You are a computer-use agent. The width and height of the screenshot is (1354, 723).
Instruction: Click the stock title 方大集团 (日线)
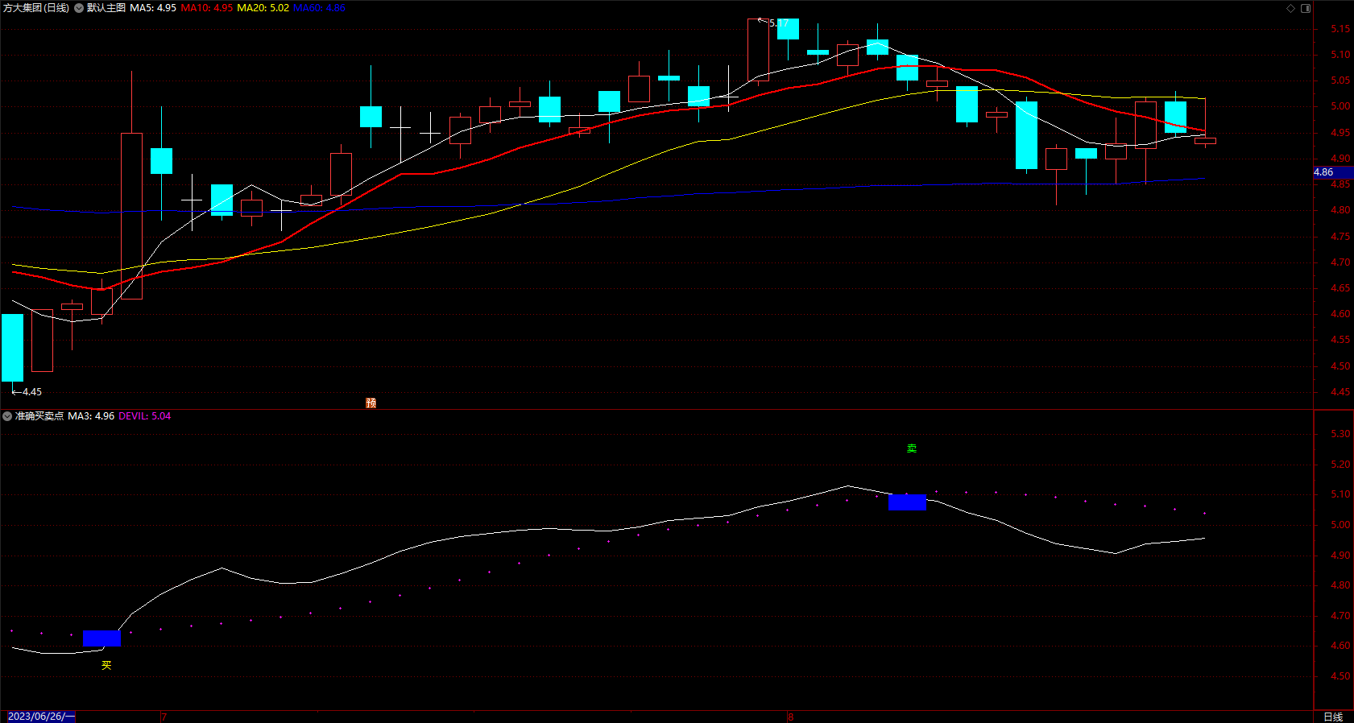(36, 8)
